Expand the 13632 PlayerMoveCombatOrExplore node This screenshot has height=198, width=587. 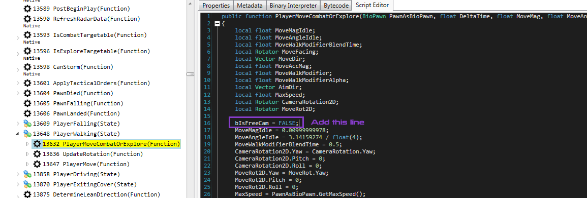point(27,144)
